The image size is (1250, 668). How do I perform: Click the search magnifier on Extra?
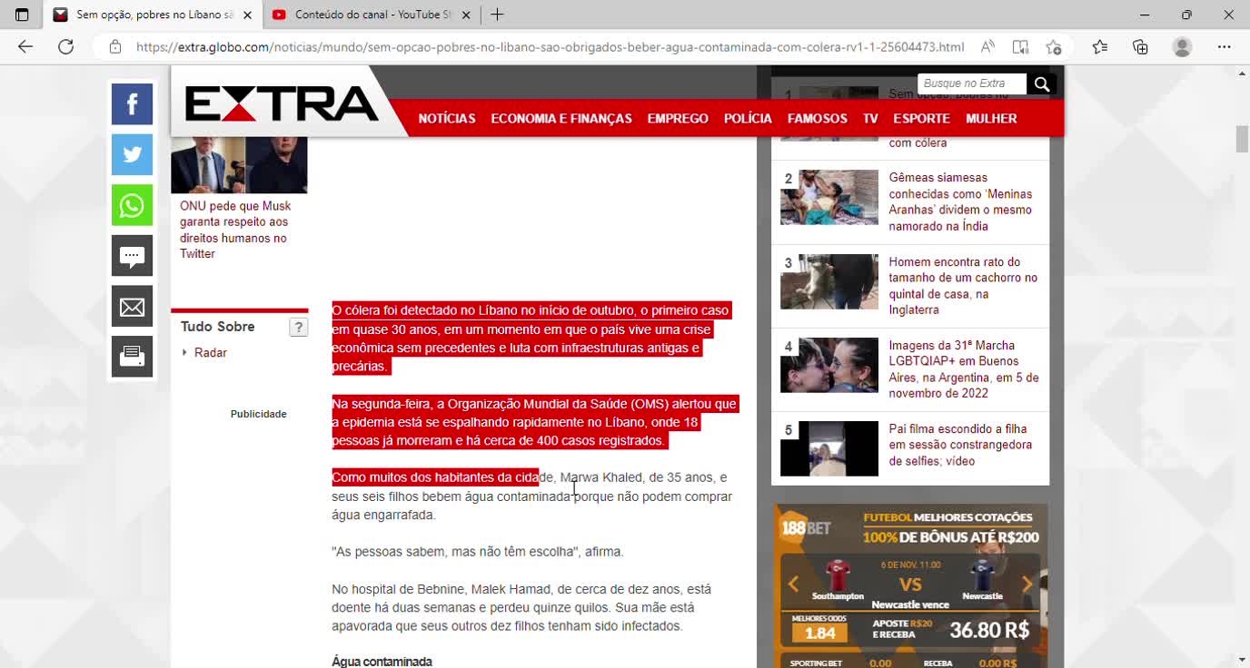1041,83
